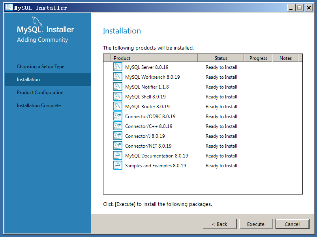The height and width of the screenshot is (237, 317).
Task: Click Ready to Install status for Connector/ODBC
Action: 221,117
